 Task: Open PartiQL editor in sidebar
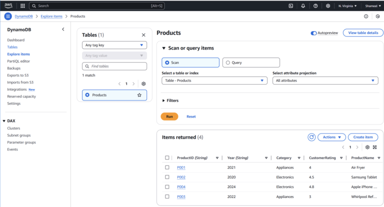(18, 61)
